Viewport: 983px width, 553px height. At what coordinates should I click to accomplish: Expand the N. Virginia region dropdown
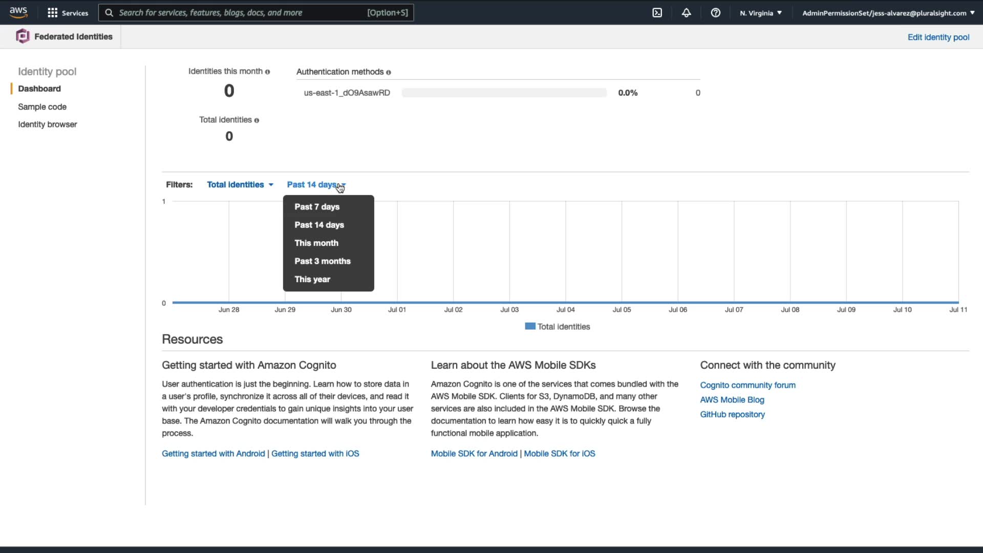click(x=760, y=13)
